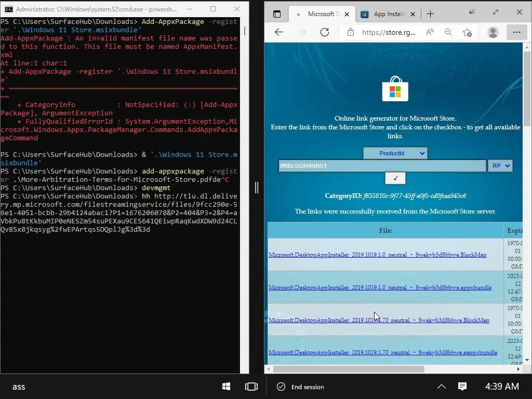Open the Action Center notification icon
532x399 pixels.
[x=462, y=386]
